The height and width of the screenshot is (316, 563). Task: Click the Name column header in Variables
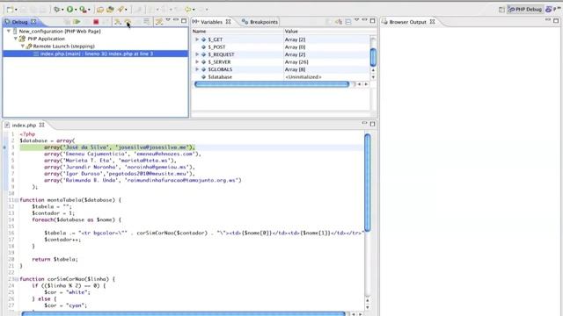pos(238,32)
